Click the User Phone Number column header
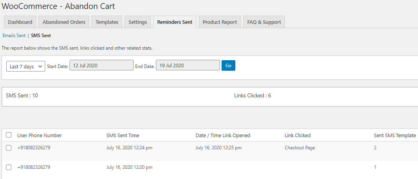Screen dimensions: 418x179 tap(39, 136)
